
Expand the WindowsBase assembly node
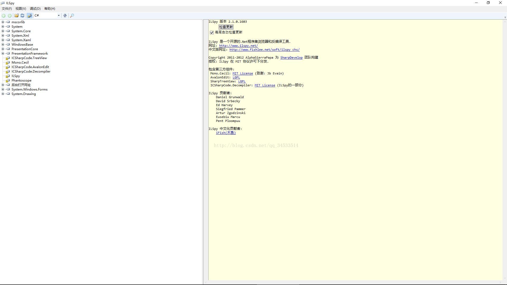coord(3,45)
